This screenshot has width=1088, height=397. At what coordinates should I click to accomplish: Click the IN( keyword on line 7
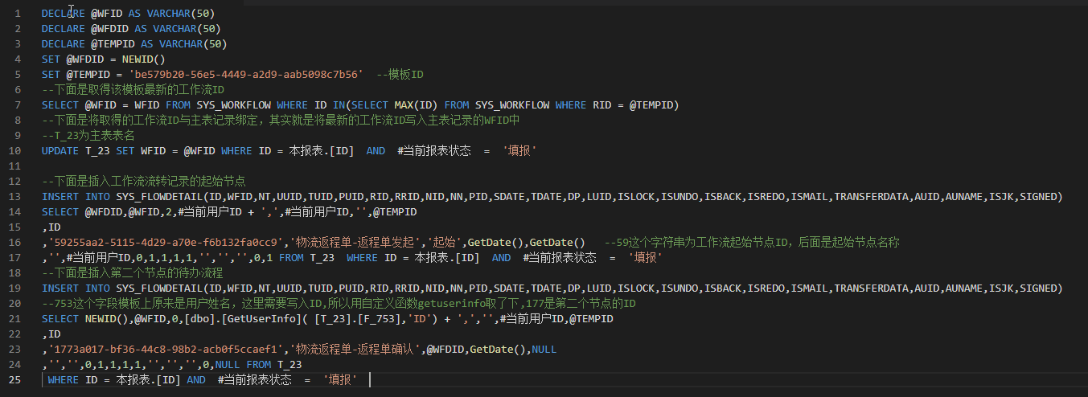[x=341, y=105]
